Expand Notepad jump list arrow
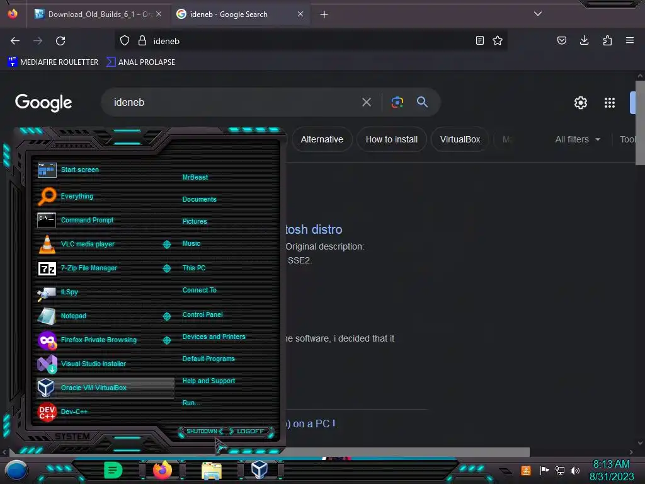The image size is (645, 484). coord(166,316)
